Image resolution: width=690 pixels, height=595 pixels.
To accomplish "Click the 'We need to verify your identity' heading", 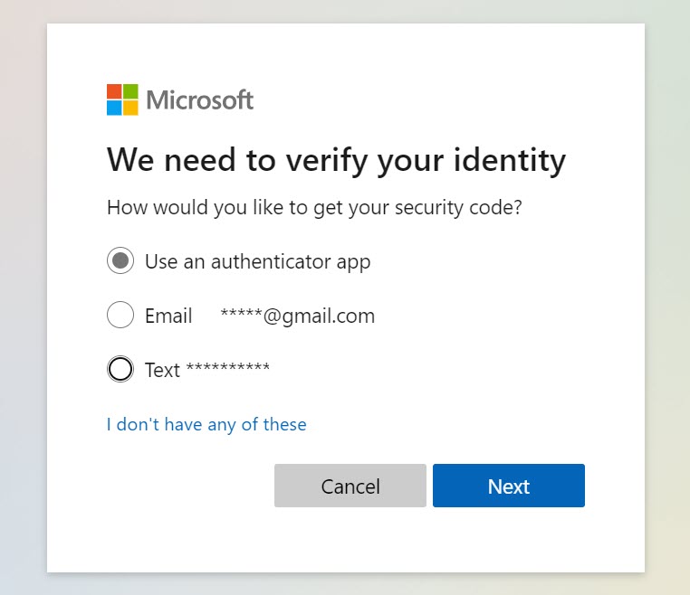I will [337, 161].
